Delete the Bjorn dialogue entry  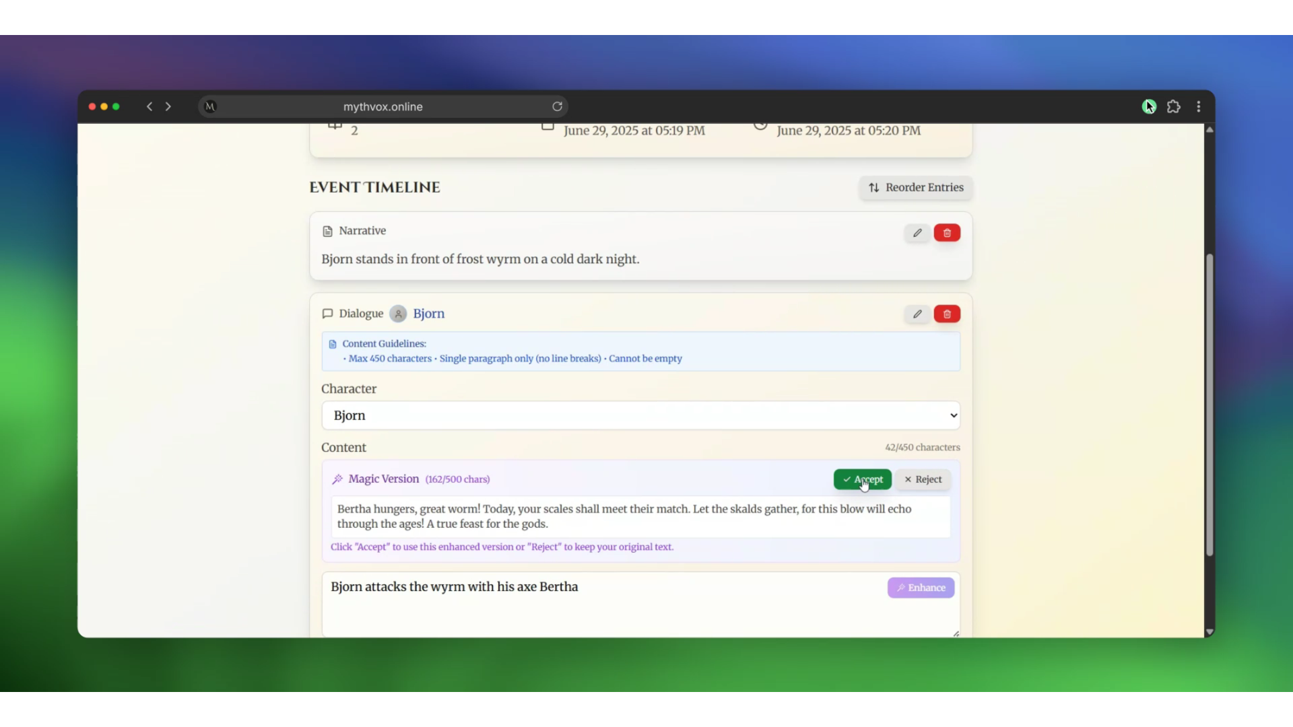coord(947,314)
